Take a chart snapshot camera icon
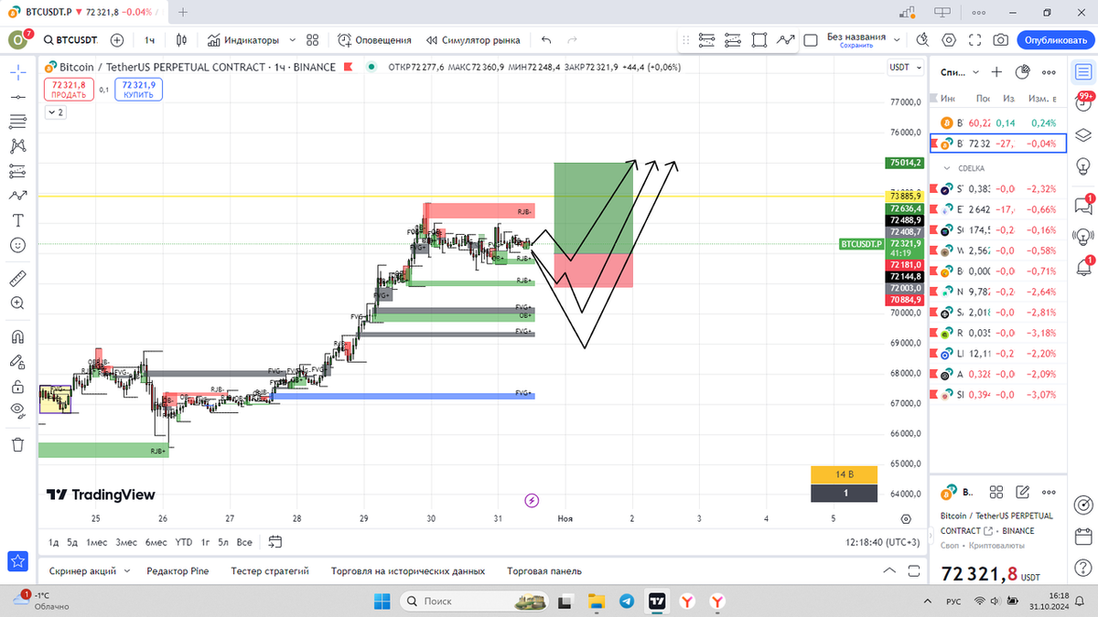The image size is (1098, 617). [1001, 40]
